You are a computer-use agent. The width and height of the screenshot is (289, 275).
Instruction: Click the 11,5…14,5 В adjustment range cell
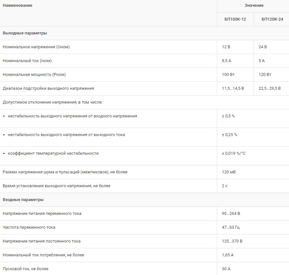233,88
